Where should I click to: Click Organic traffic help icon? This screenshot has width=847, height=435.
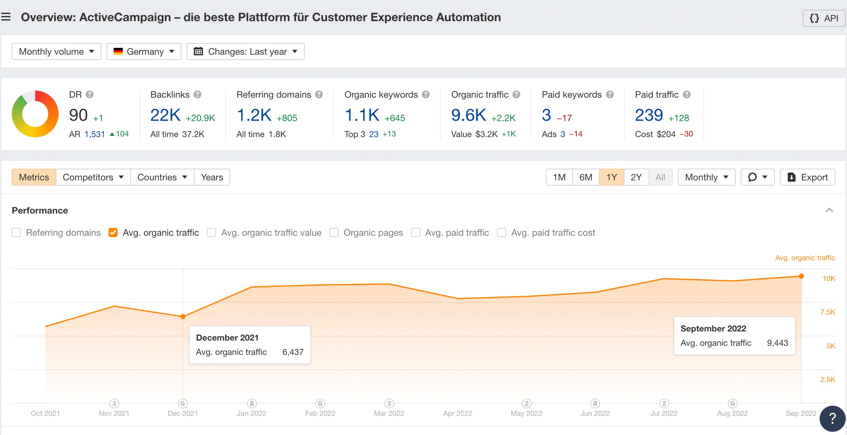tap(516, 95)
